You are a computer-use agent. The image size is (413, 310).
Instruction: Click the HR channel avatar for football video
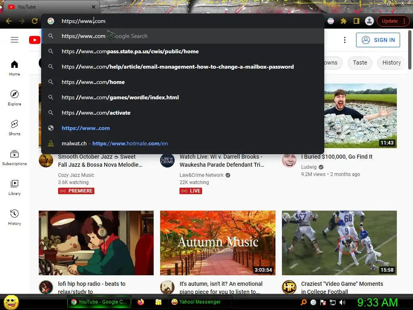pos(289,287)
